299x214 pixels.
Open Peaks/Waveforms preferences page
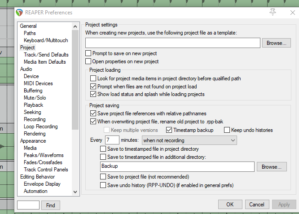(44, 155)
